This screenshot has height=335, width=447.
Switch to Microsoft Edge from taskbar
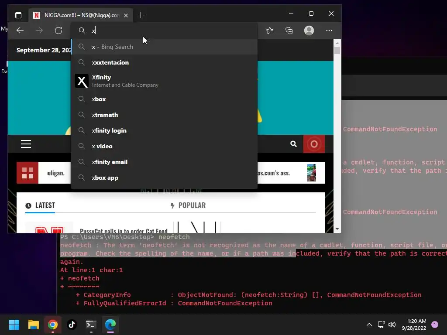point(110,325)
